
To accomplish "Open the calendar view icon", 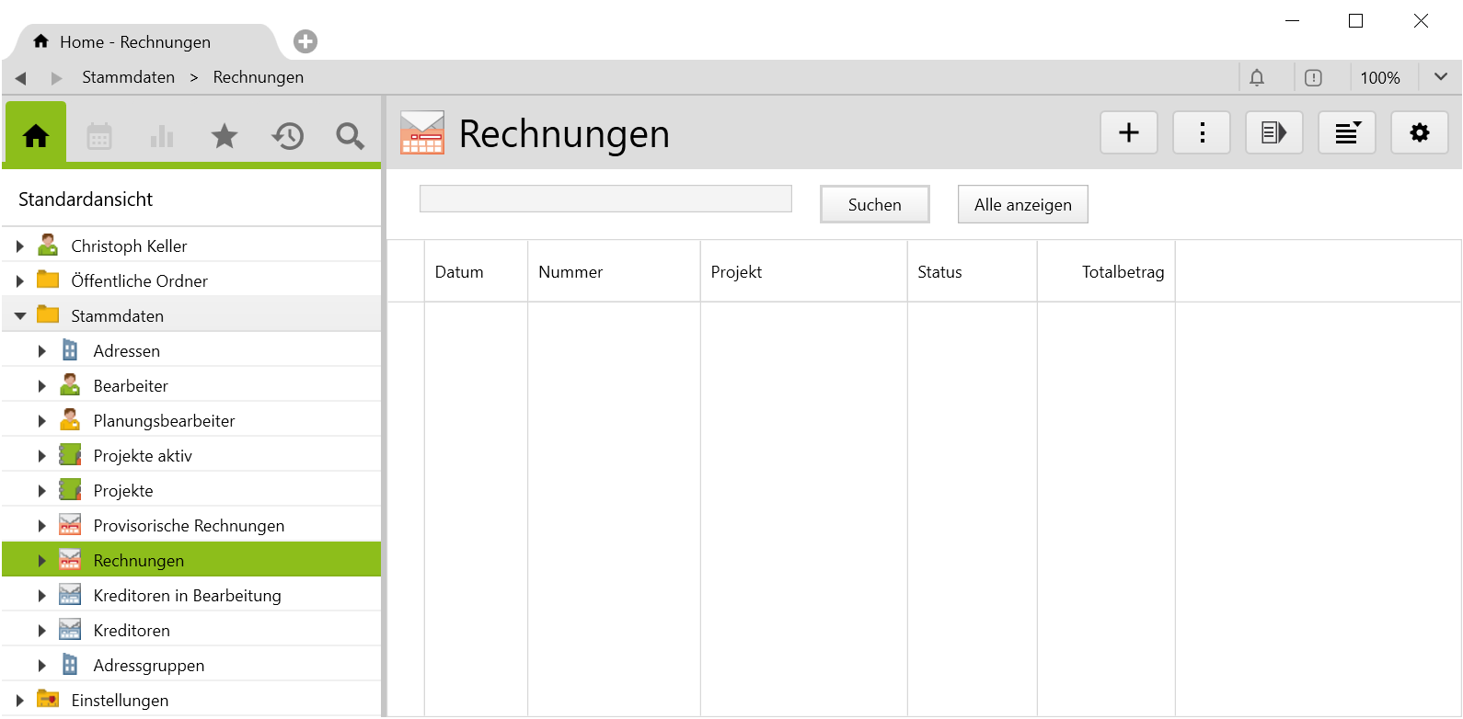I will 99,137.
